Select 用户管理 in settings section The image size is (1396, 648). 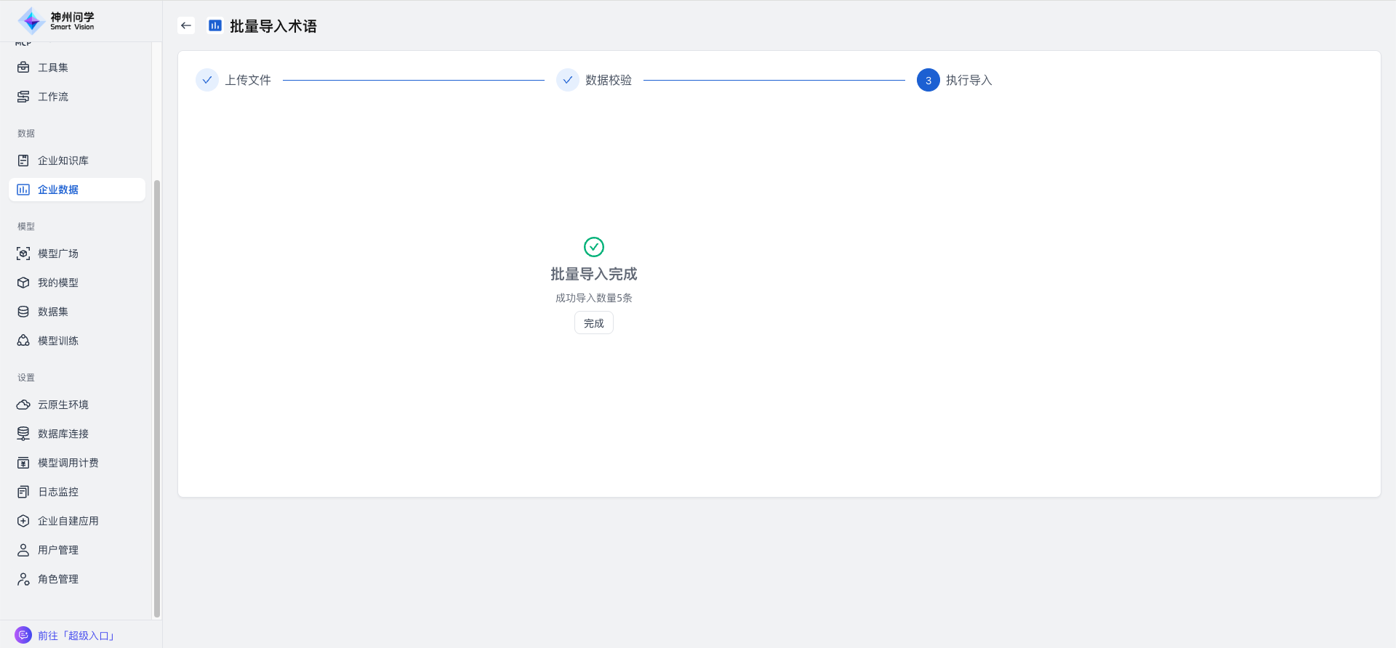[58, 550]
